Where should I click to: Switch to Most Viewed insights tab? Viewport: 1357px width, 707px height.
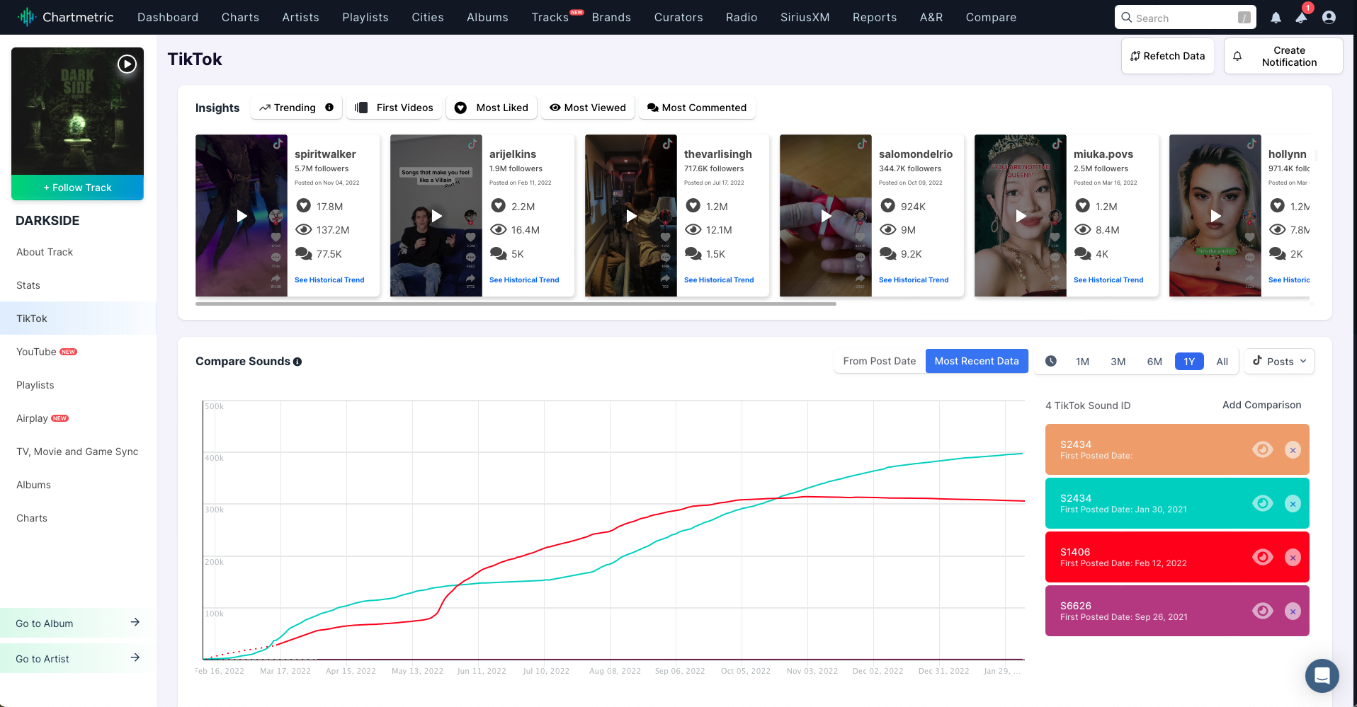tap(588, 108)
